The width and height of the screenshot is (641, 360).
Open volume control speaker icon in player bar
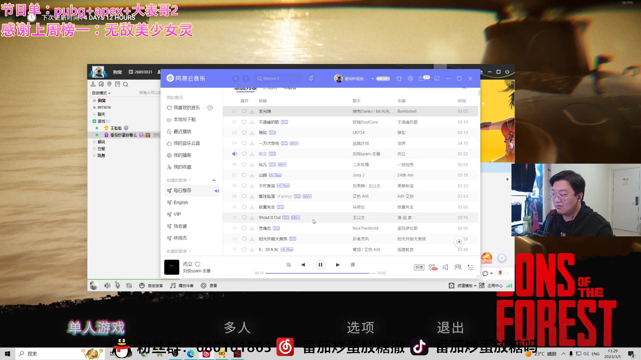coord(445,267)
